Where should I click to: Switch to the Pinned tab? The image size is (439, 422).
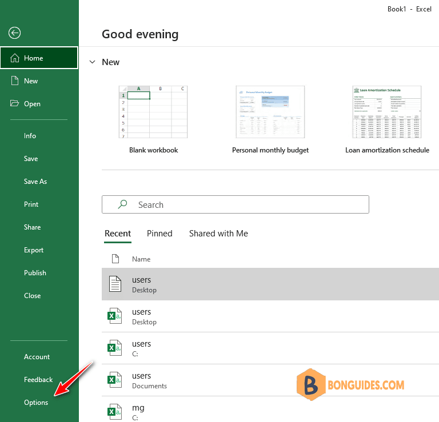click(x=159, y=233)
